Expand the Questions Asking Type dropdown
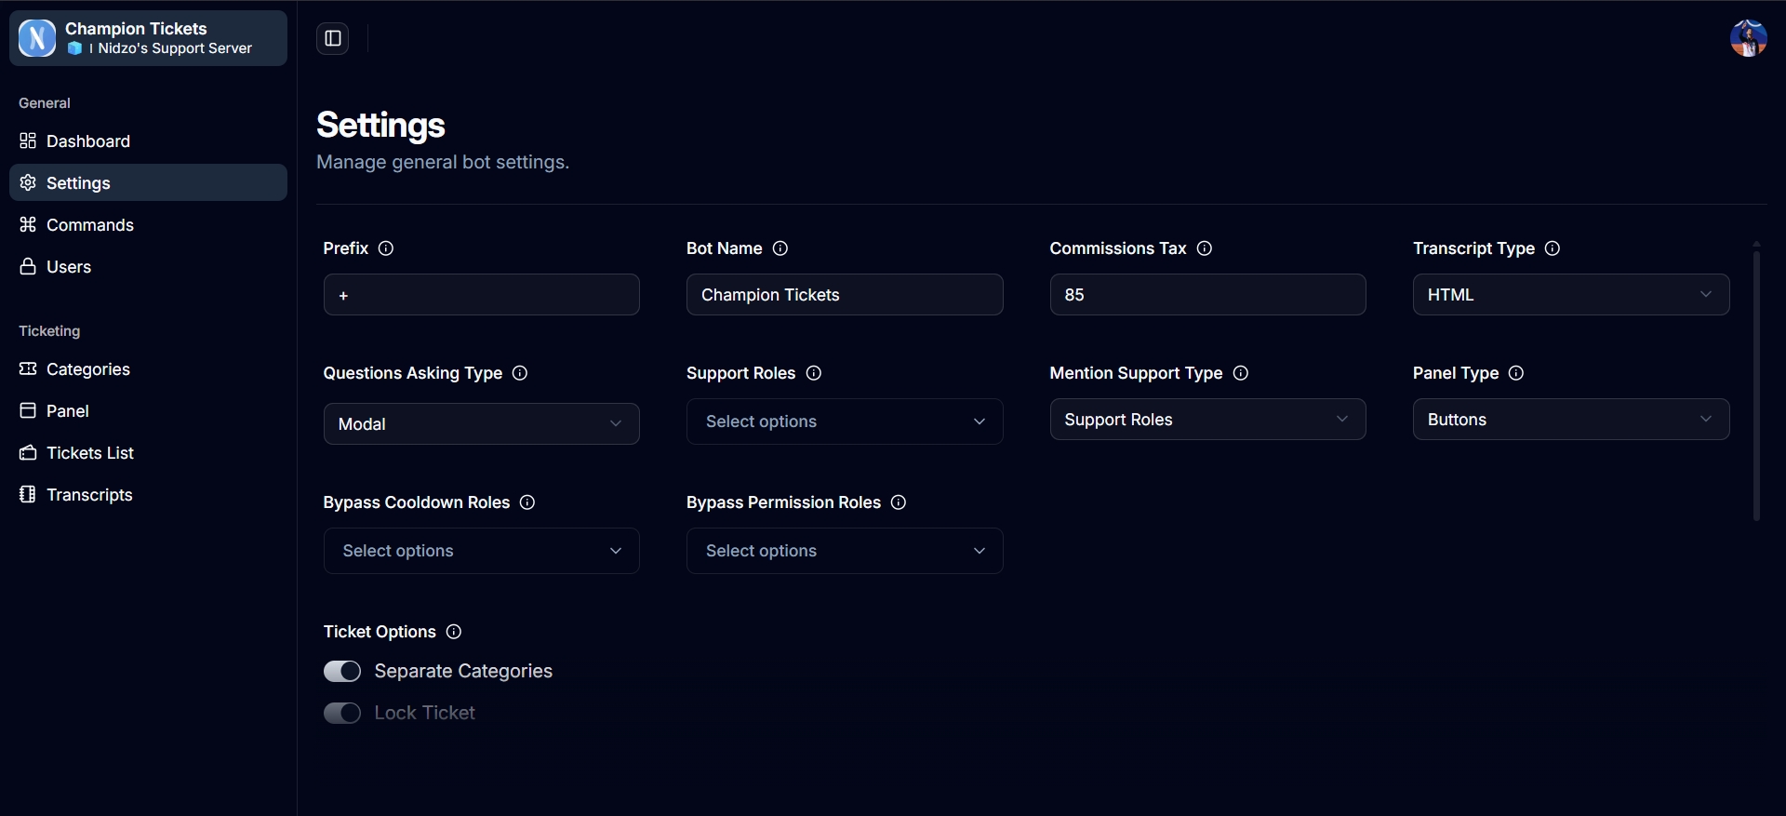This screenshot has width=1786, height=816. tap(481, 424)
